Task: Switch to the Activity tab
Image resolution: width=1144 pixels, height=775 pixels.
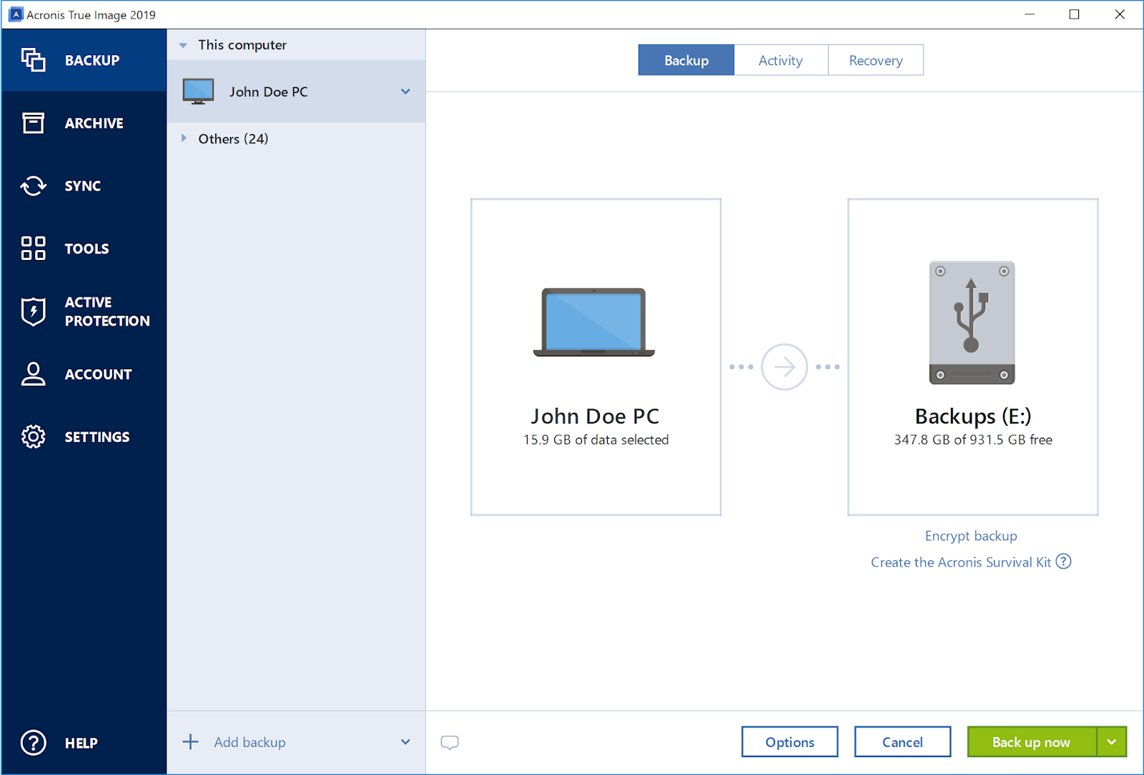Action: 781,60
